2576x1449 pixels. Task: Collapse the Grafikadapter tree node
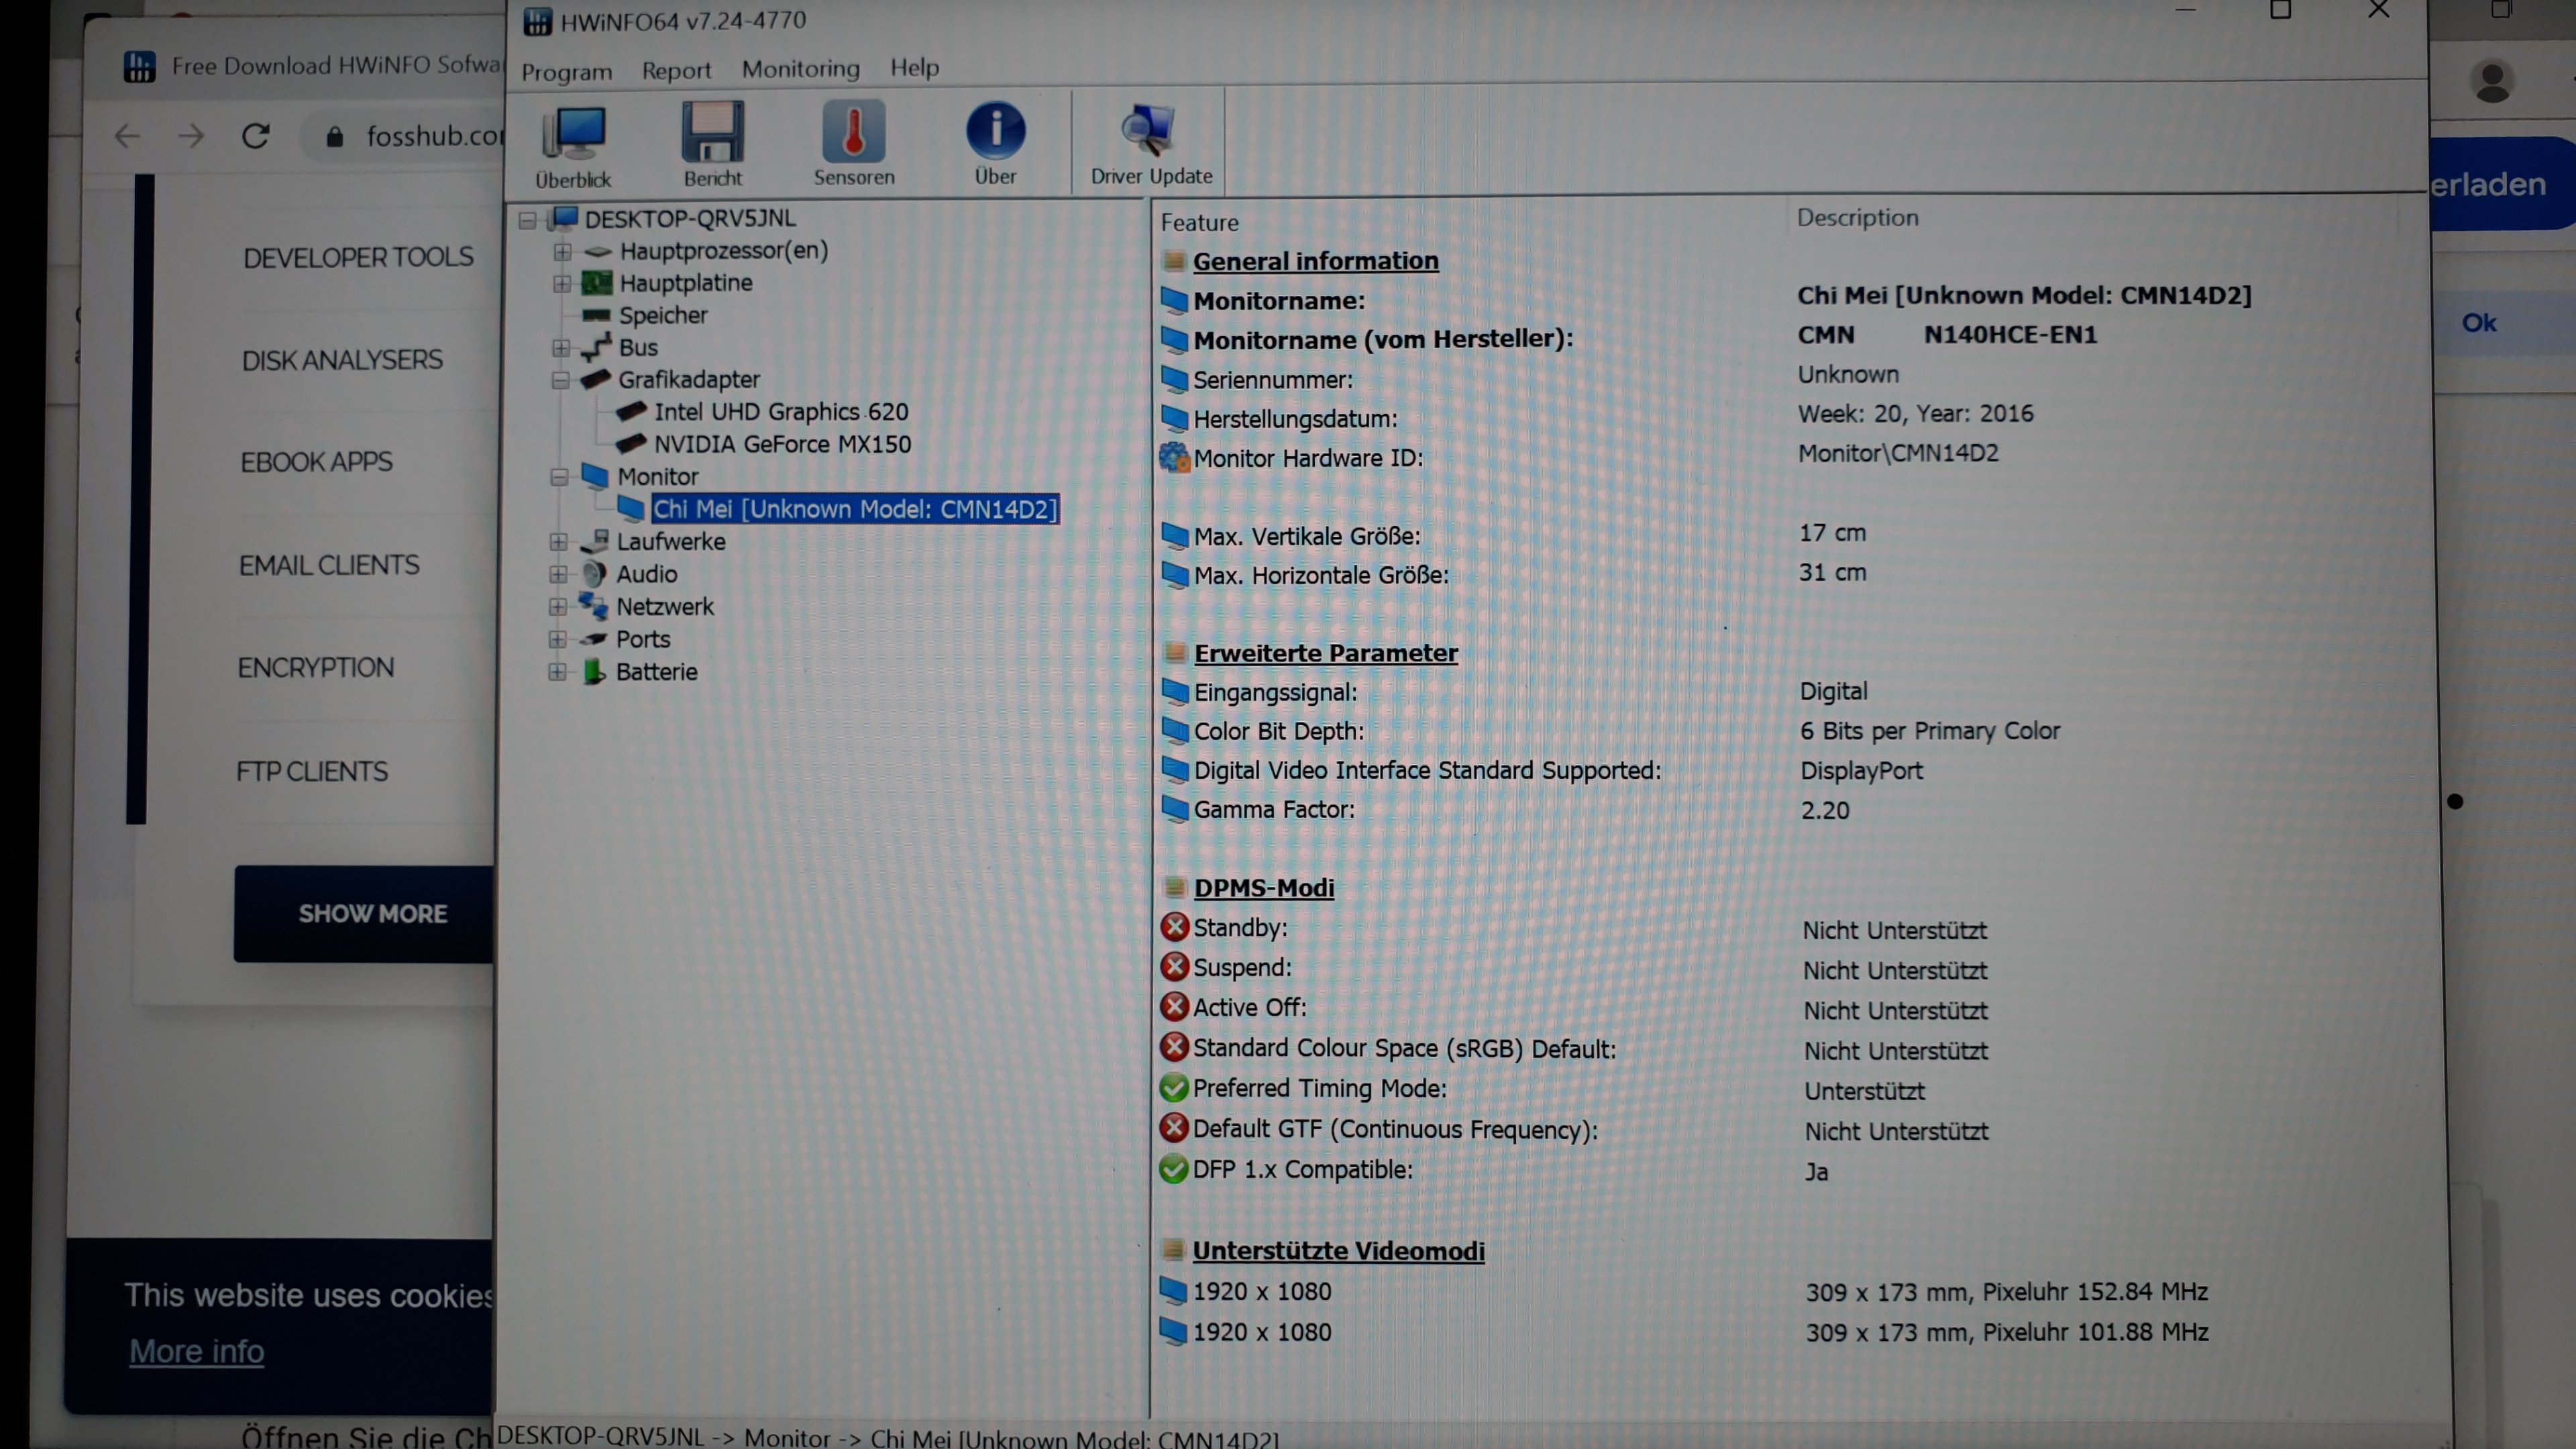560,380
